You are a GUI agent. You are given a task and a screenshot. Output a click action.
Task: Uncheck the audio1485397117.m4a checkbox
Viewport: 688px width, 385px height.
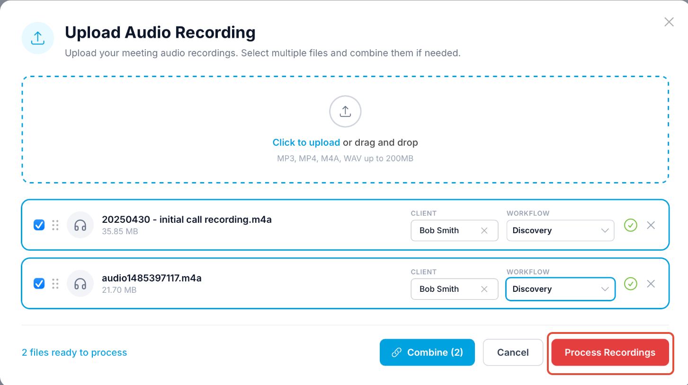pyautogui.click(x=39, y=284)
